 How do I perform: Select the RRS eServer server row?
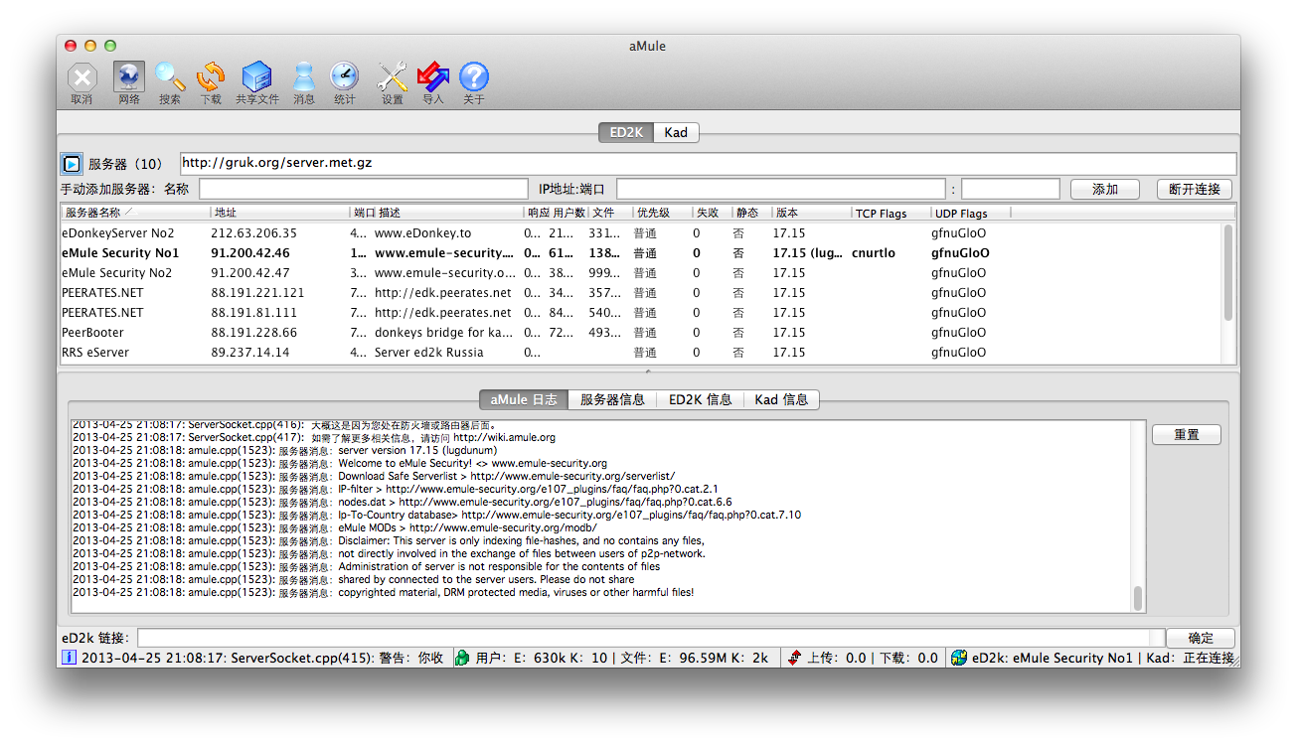(x=641, y=353)
